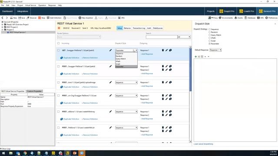
Task: Switch to the DataSources tab
Action: tap(158, 28)
